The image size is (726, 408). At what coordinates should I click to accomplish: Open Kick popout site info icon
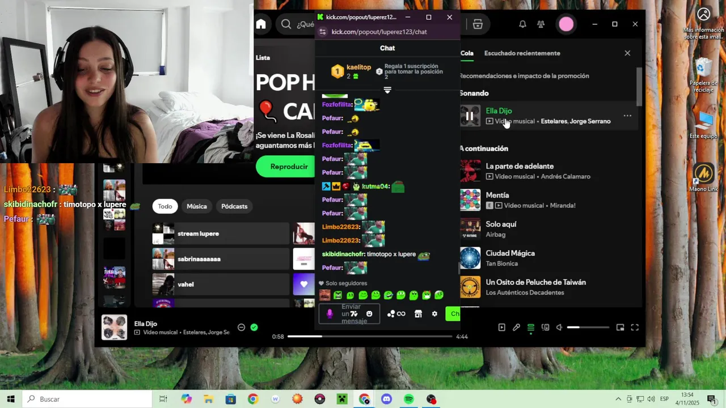tap(323, 32)
